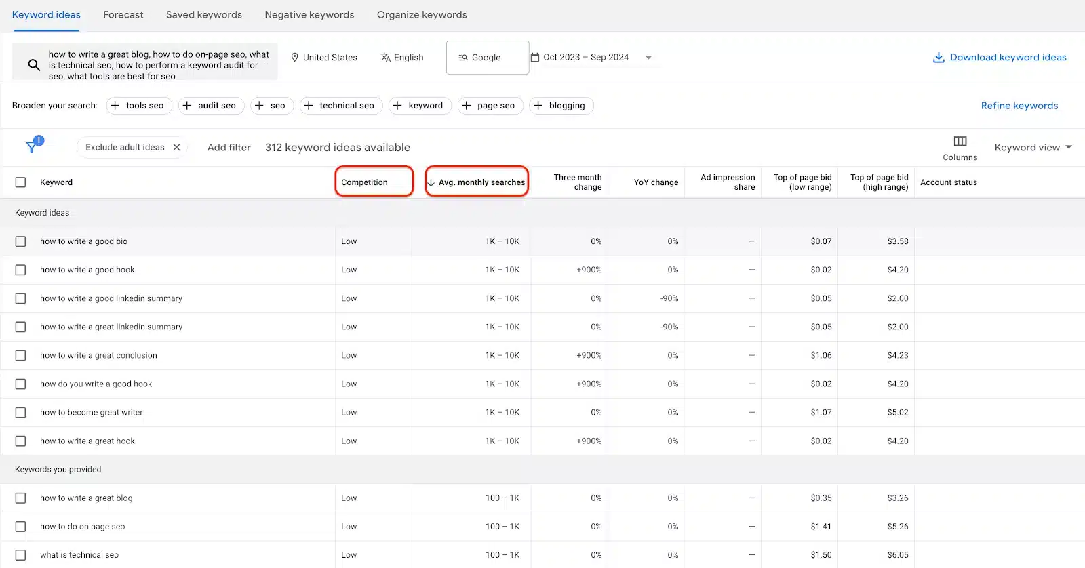Screen dimensions: 1085x568
Task: Open the Organize keywords tab
Action: [x=422, y=15]
